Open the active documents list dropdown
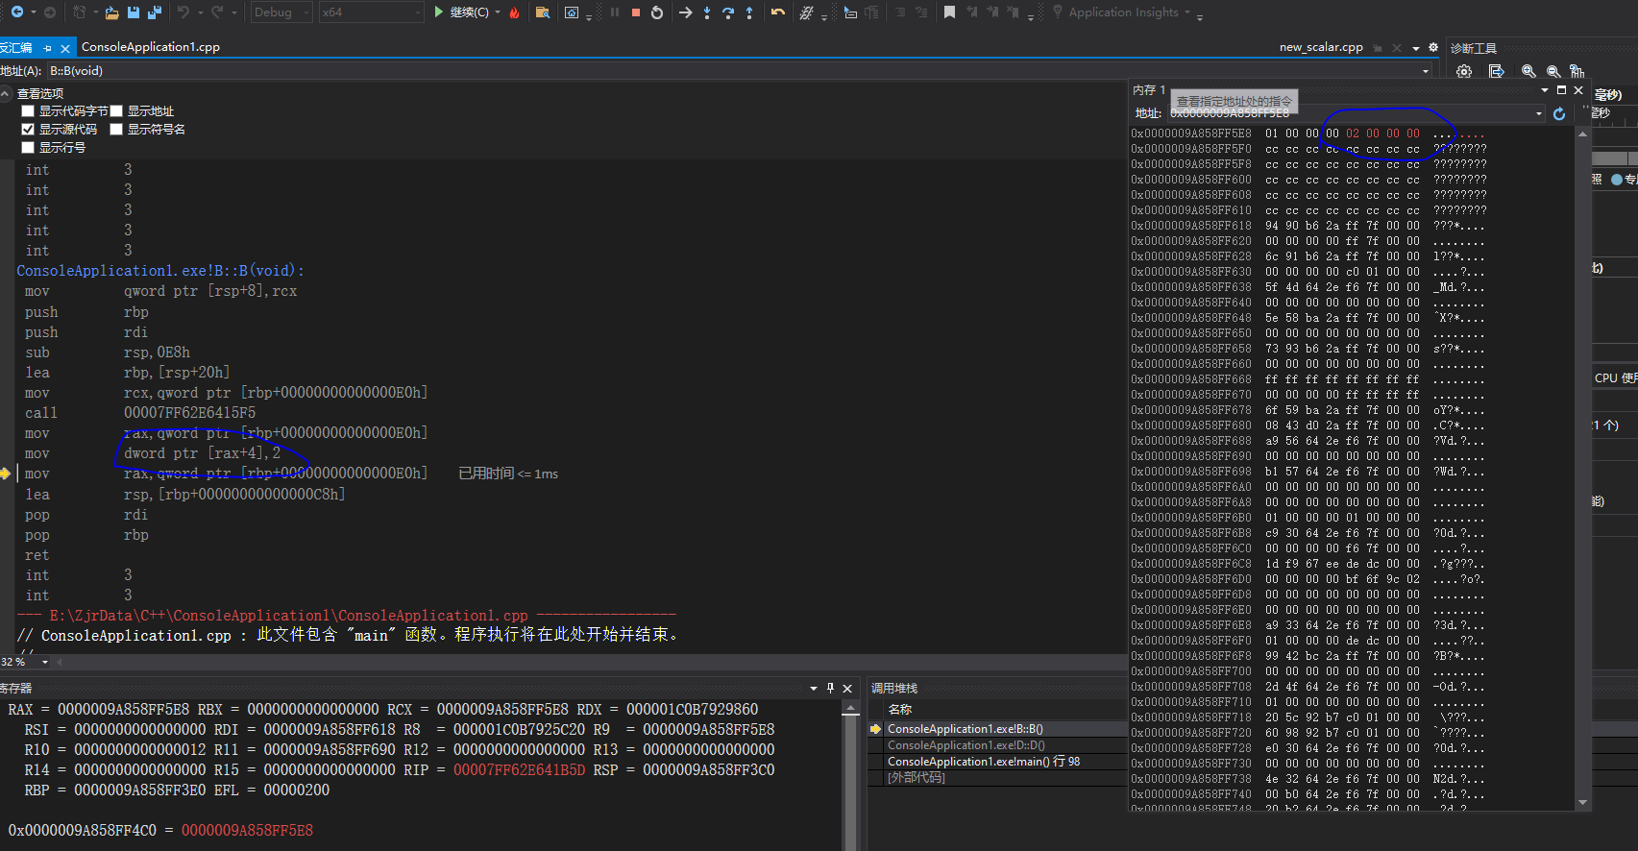 [x=1416, y=48]
